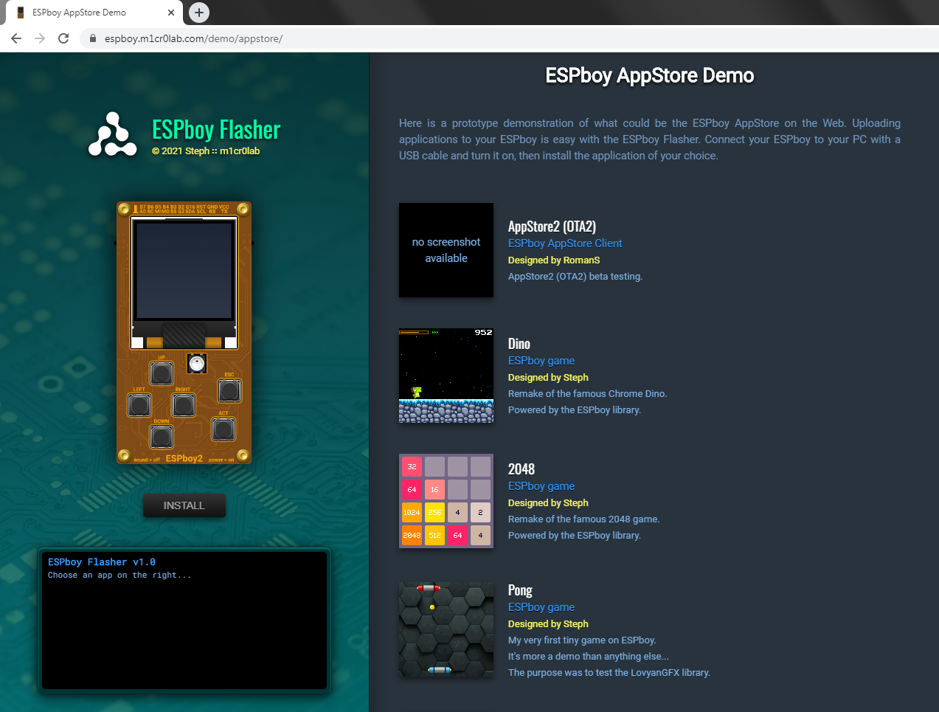The width and height of the screenshot is (939, 712).
Task: Click the INSTALL button
Action: [184, 505]
